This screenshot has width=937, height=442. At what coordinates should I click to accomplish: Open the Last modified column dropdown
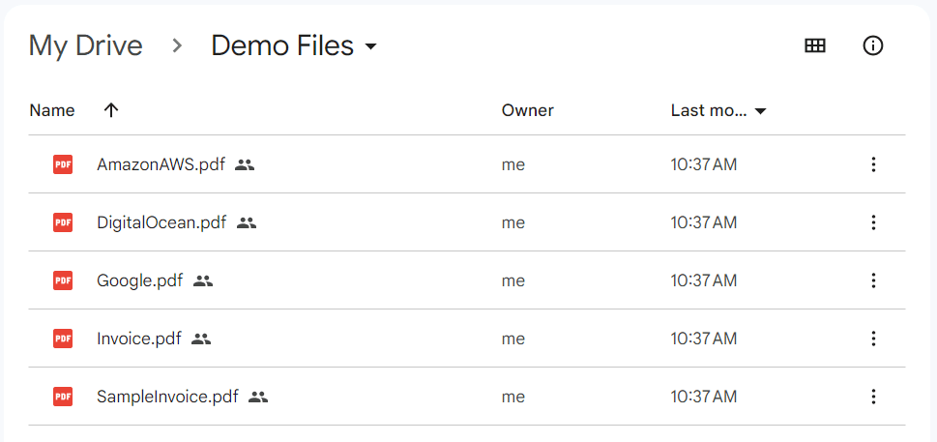click(x=761, y=111)
